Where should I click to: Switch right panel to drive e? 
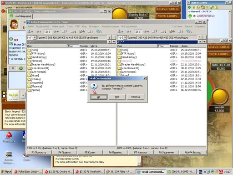coord(146,31)
